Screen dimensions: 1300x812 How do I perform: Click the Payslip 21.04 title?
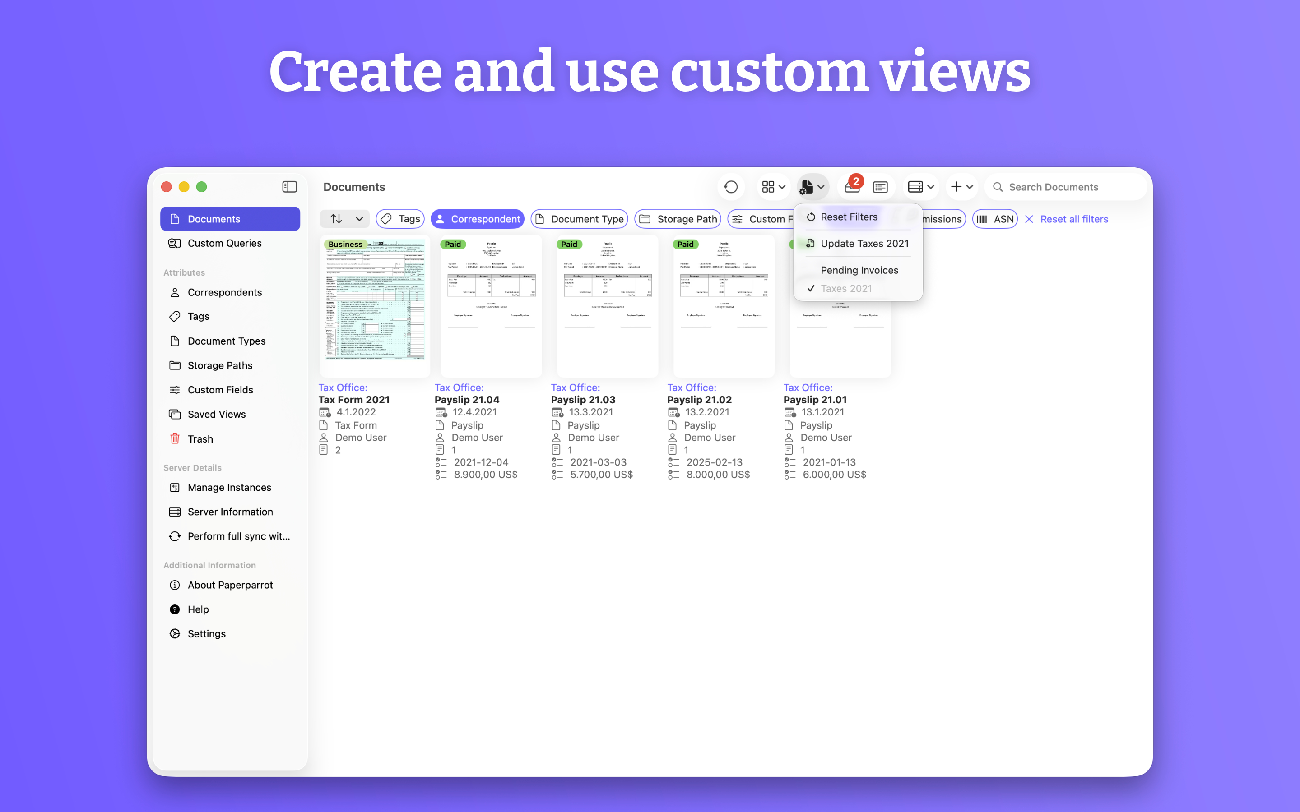point(467,400)
